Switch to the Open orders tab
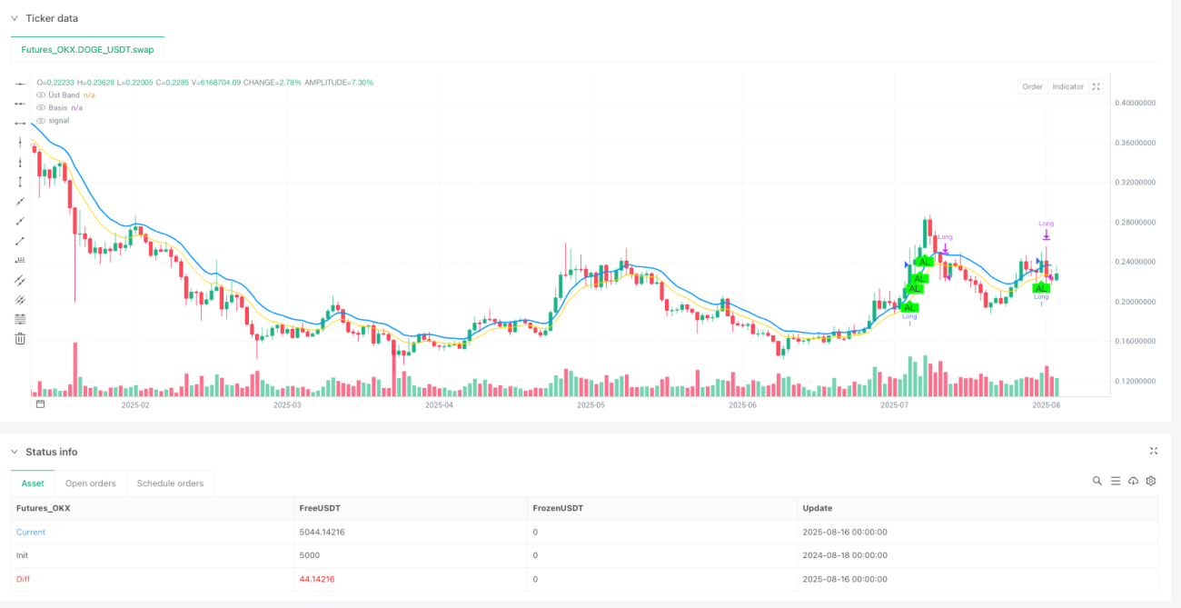1181x608 pixels. click(91, 483)
